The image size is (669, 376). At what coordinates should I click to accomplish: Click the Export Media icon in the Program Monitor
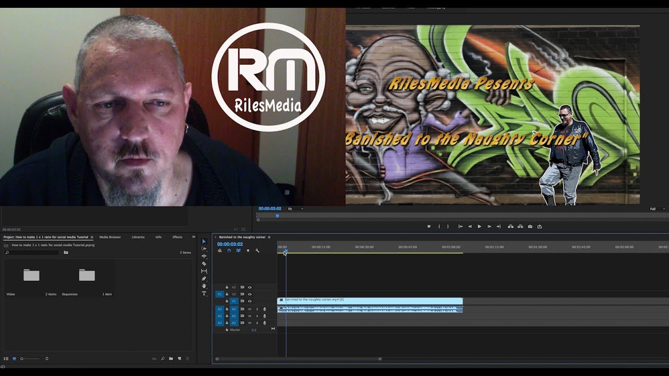[x=539, y=227]
